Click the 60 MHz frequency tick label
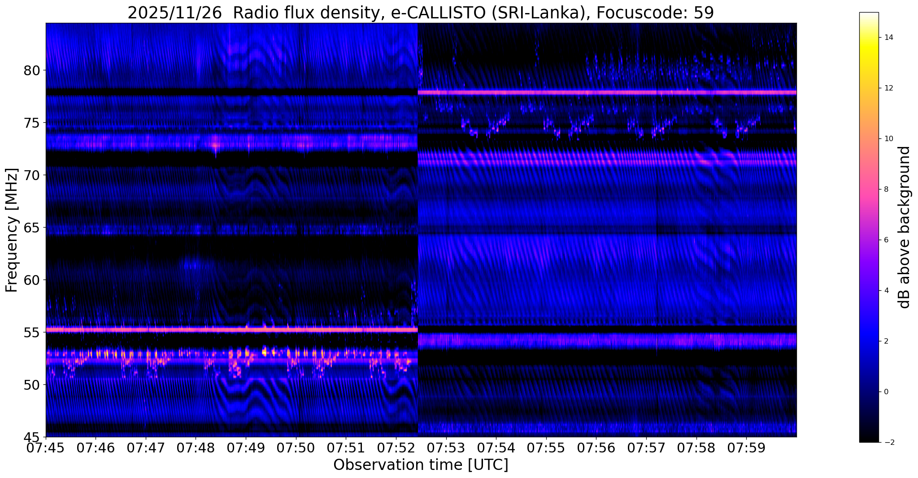The height and width of the screenshot is (478, 918). pos(31,280)
